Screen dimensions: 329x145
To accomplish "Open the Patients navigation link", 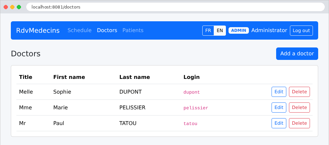I will tap(133, 30).
